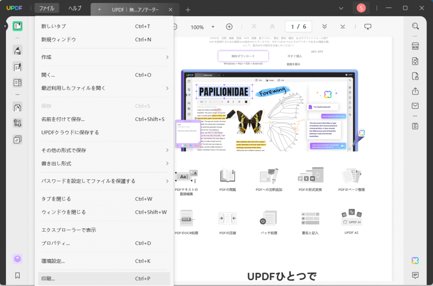Choose 新しいタブ from File menu

(104, 26)
